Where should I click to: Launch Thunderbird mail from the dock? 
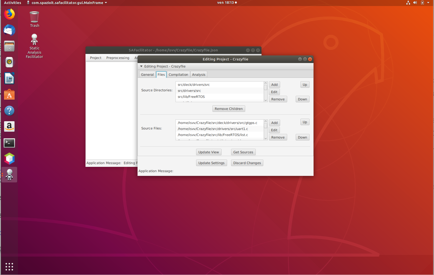(x=9, y=30)
